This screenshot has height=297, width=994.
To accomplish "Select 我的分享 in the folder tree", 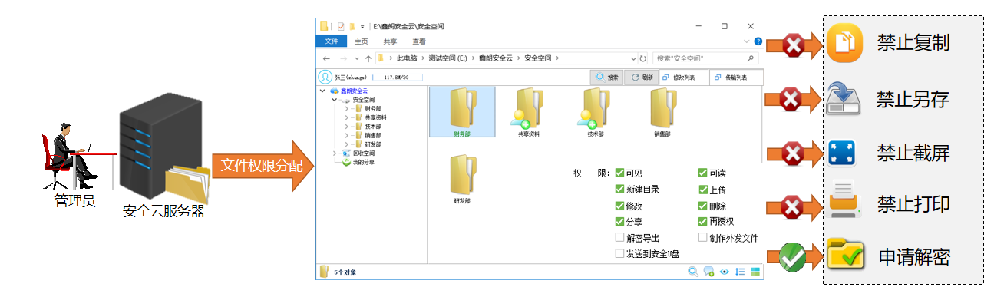I will click(x=364, y=162).
